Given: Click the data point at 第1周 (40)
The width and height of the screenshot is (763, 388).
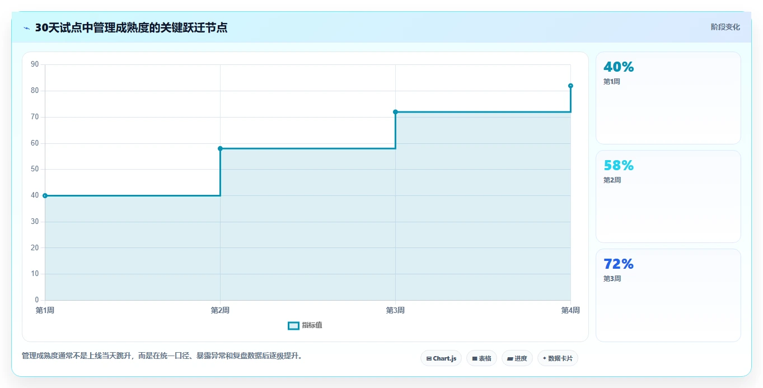Looking at the screenshot, I should [45, 195].
